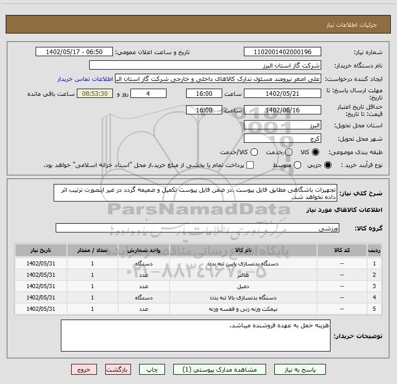
Task: Click the واحد شمارش column header
Action: [143, 250]
